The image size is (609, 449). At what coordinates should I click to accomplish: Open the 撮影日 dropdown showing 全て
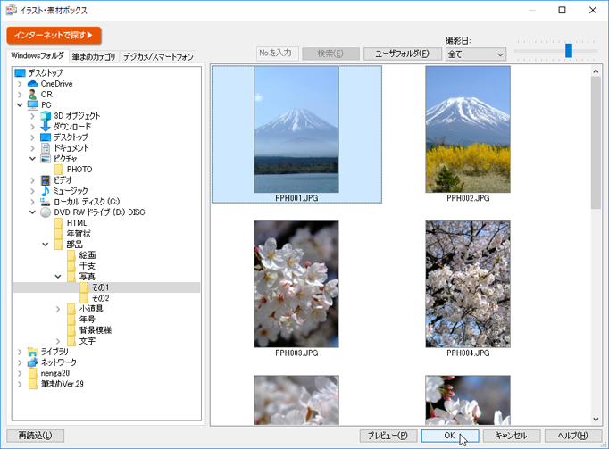coord(475,54)
